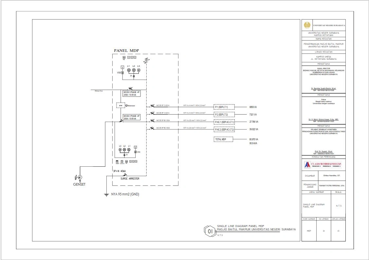Select the ATS dashed box
Screen dimensions: 369x260
click(x=120, y=105)
